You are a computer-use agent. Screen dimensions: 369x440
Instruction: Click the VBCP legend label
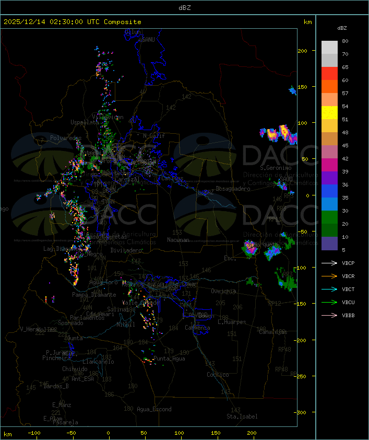coord(348,263)
